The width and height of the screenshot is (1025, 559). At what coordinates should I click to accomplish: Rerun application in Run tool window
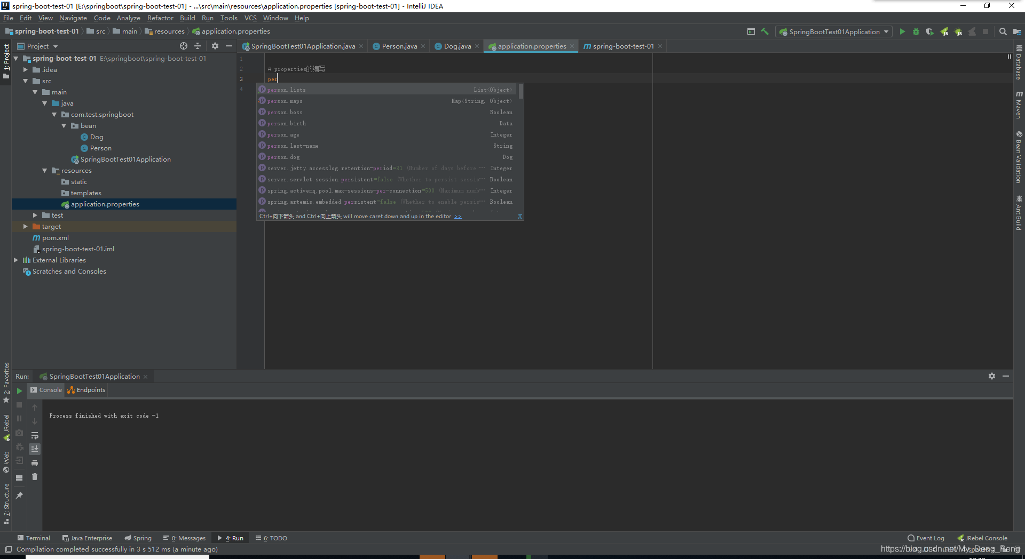tap(19, 391)
